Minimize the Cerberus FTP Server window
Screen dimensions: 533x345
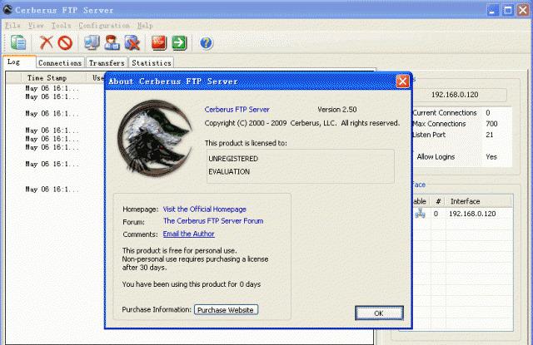493,10
